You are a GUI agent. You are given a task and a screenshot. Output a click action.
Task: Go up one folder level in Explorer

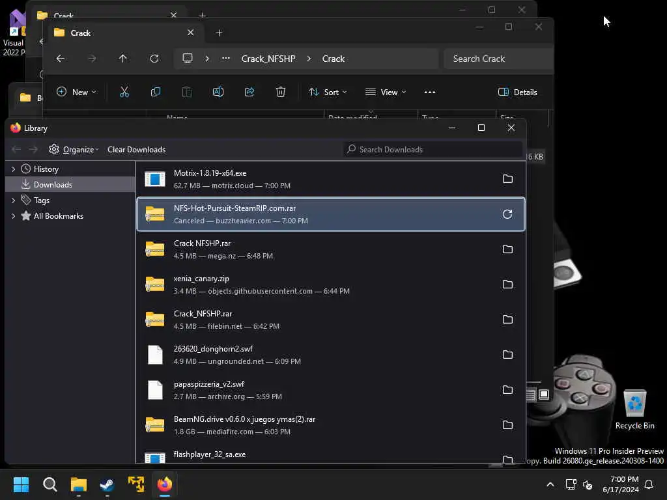click(123, 59)
